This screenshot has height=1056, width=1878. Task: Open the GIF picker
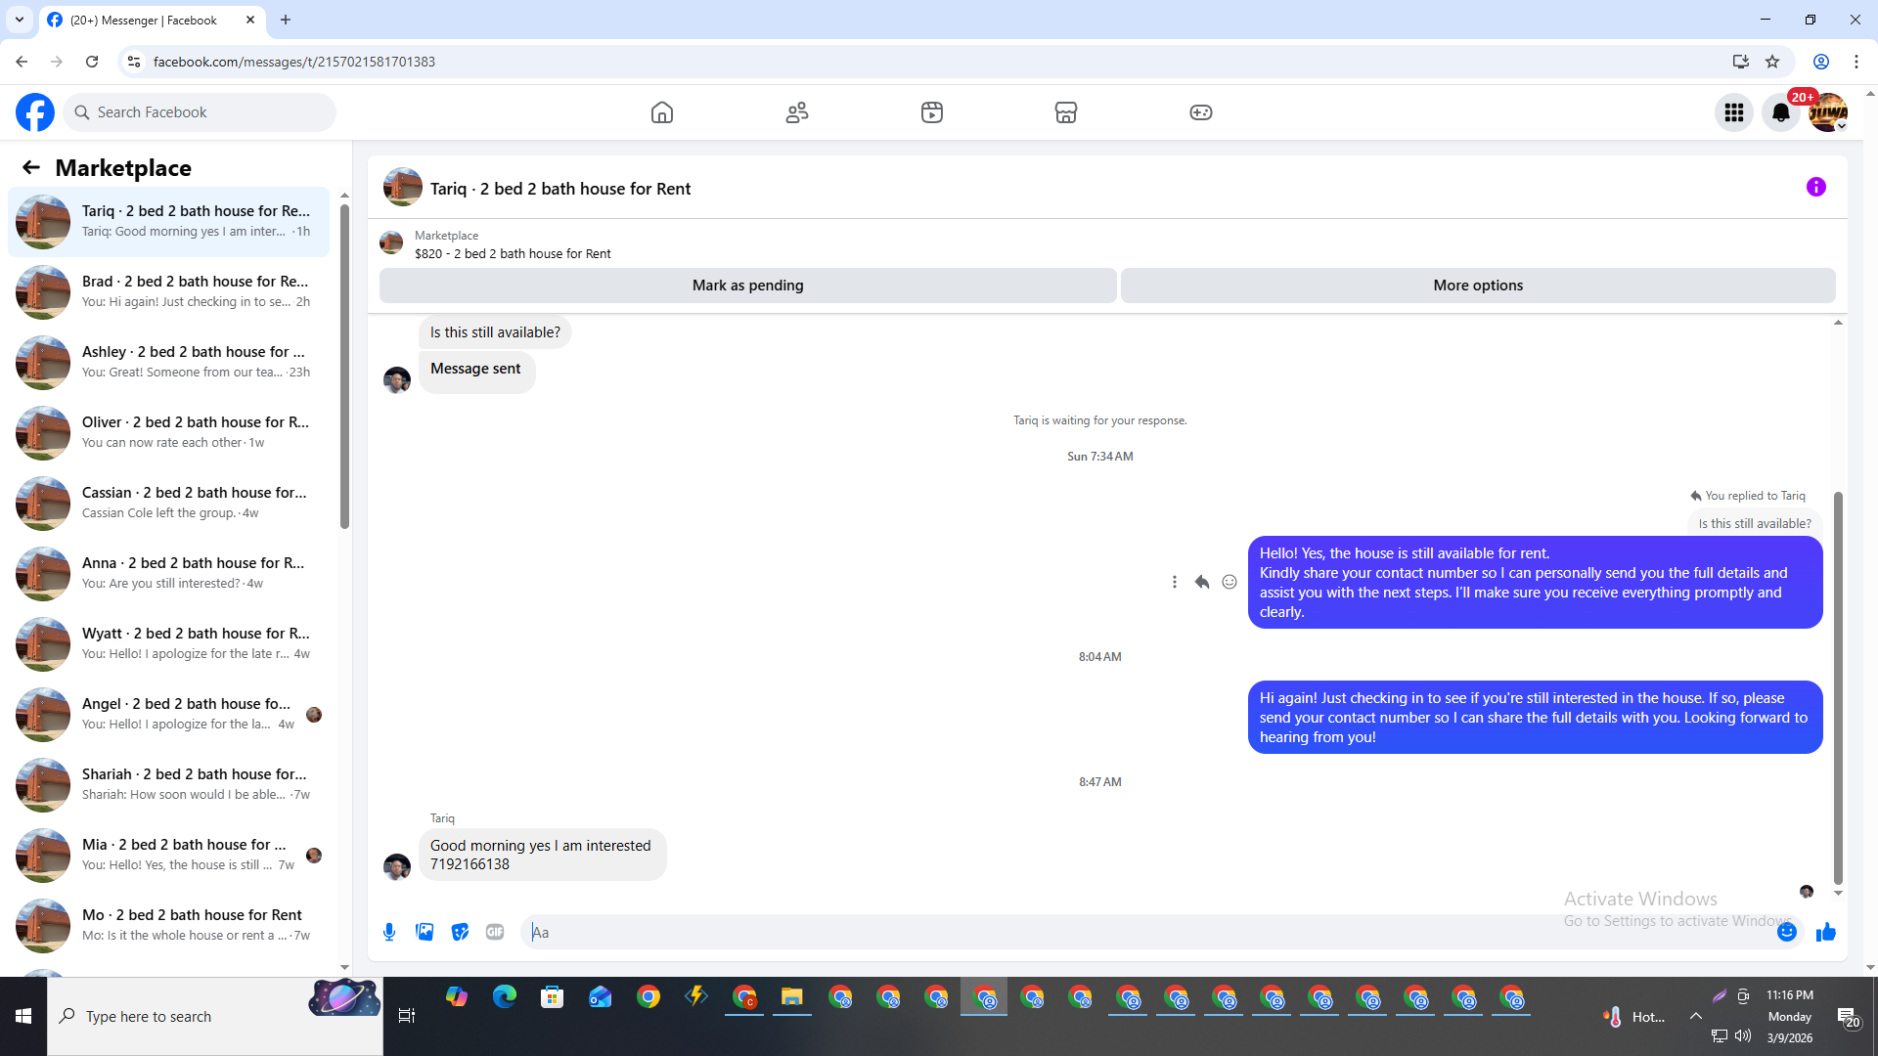click(495, 932)
